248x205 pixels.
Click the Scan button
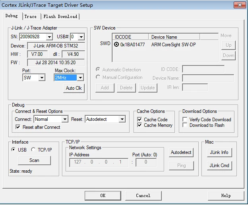[x=34, y=160]
